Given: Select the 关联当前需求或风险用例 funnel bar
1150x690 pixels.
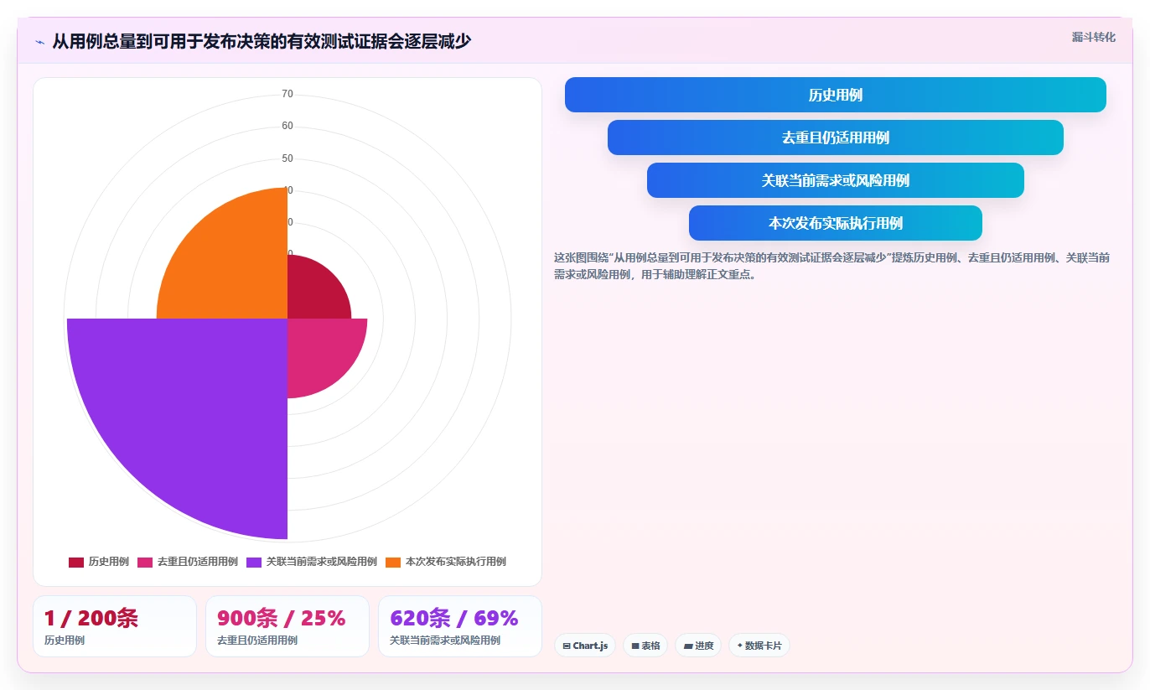Looking at the screenshot, I should 835,180.
